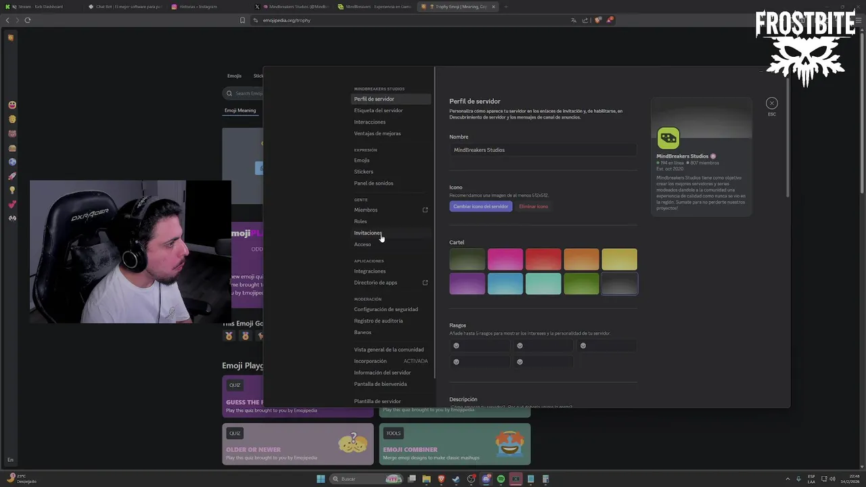Pick emoji for the third Rasgos slot

click(583, 346)
